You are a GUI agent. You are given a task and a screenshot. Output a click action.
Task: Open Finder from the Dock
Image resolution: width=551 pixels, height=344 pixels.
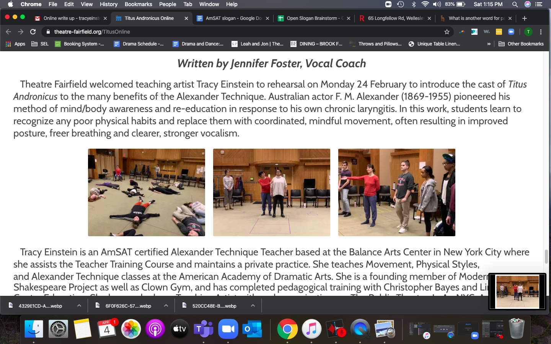pos(34,329)
